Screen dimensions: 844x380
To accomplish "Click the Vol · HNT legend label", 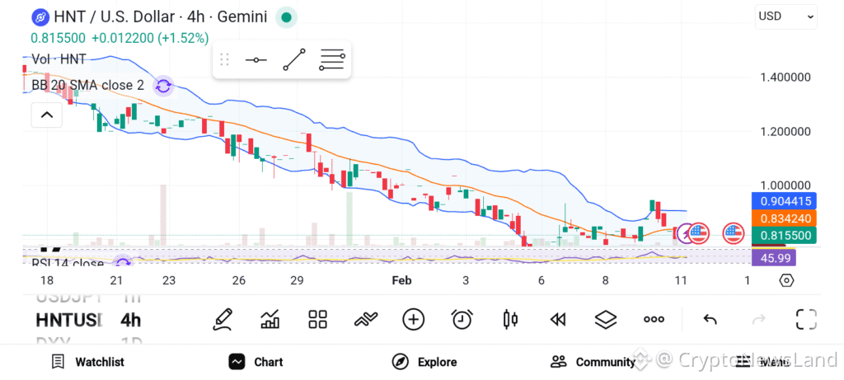I will click(59, 59).
